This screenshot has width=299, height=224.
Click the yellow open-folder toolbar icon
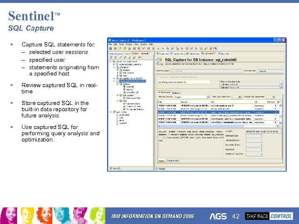120,49
